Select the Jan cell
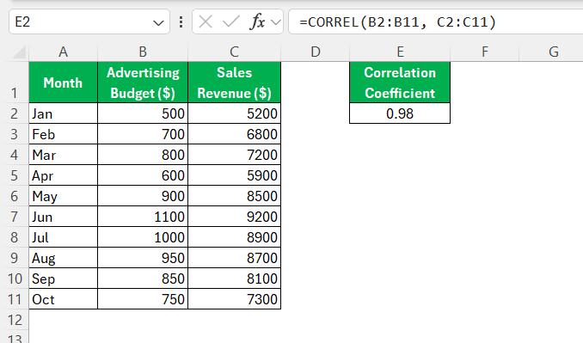 coord(64,113)
